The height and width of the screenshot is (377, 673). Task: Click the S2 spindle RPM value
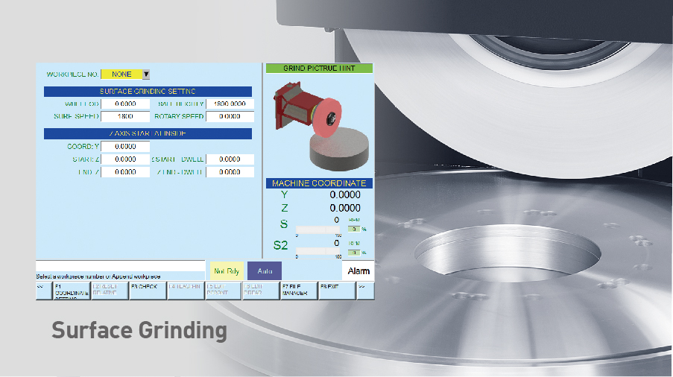pos(337,243)
